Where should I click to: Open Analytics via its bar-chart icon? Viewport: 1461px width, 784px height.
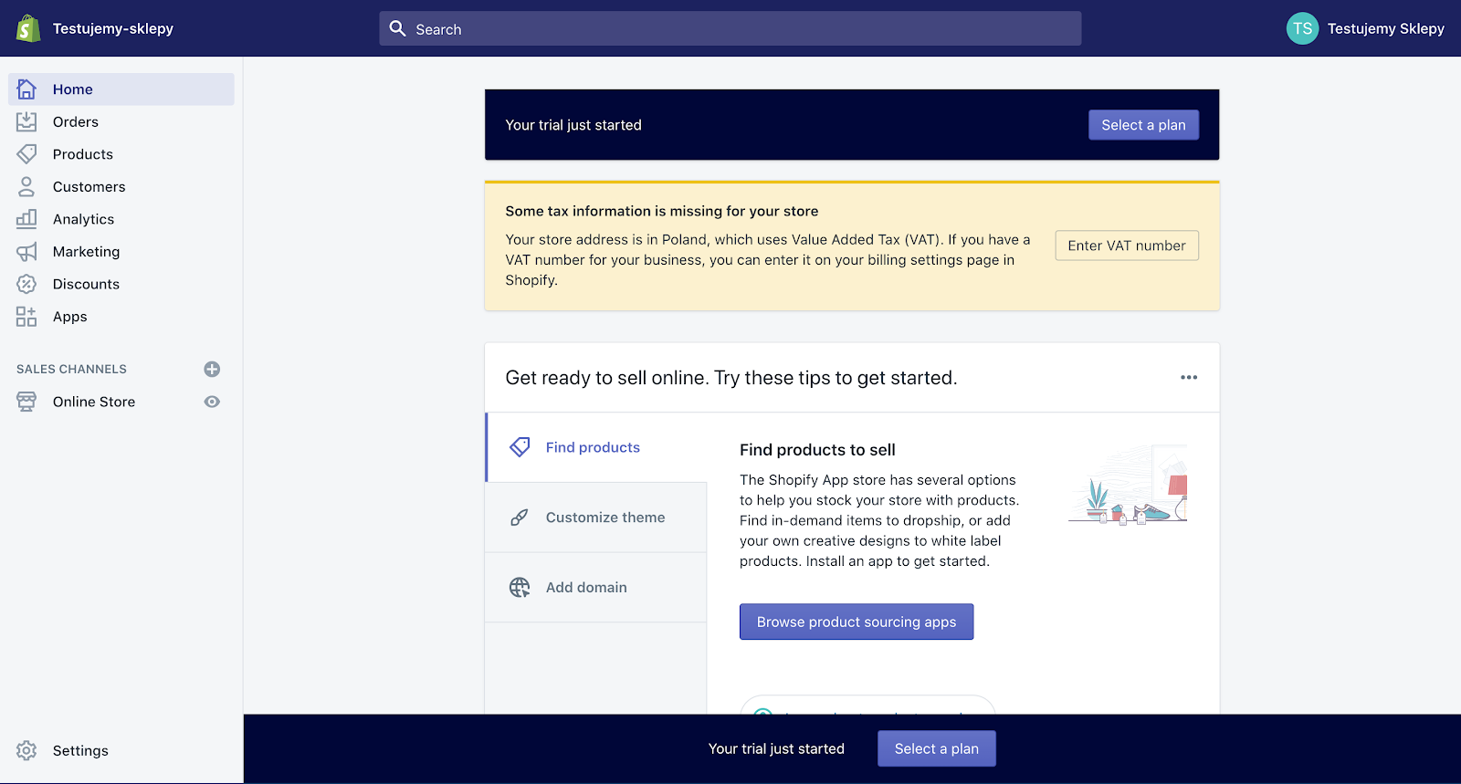[x=26, y=219]
